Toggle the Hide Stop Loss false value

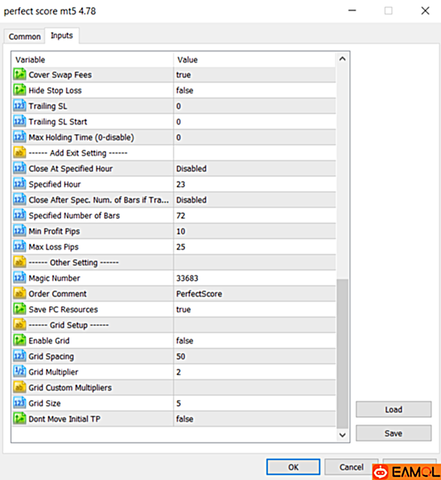[x=255, y=90]
